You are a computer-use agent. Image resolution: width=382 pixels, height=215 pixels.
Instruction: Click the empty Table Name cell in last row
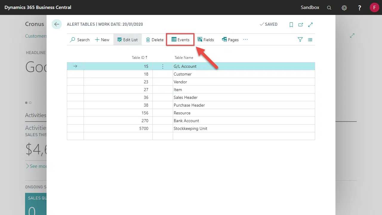point(244,136)
